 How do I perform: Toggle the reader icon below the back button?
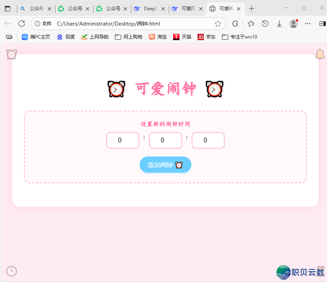[x=9, y=37]
